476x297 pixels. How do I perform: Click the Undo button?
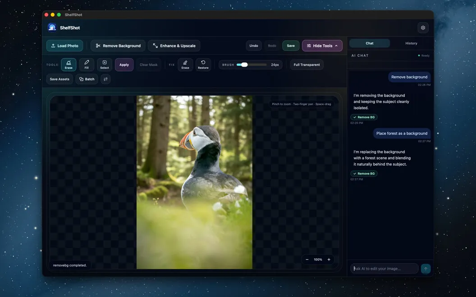pyautogui.click(x=254, y=46)
